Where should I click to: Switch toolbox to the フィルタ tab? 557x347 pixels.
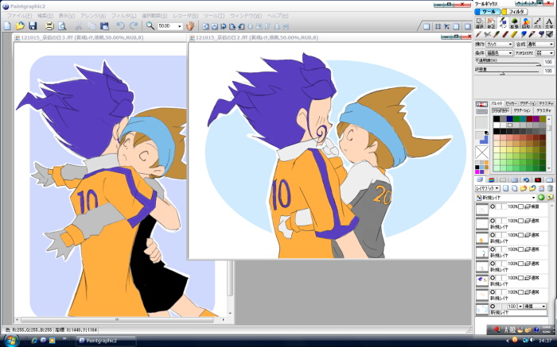pos(514,12)
